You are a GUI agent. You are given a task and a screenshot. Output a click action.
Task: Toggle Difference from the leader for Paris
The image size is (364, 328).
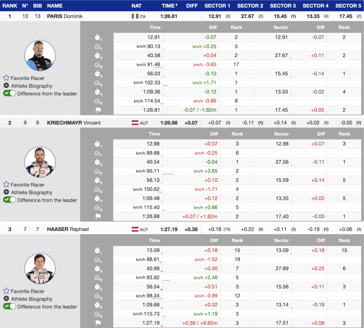point(10,93)
